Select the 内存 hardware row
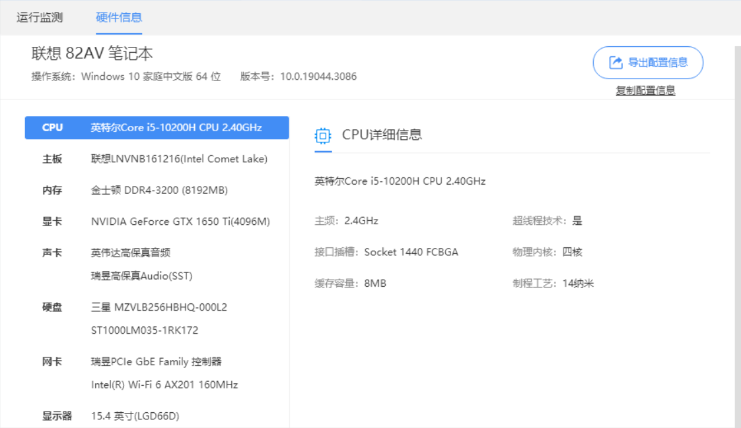 pos(157,190)
